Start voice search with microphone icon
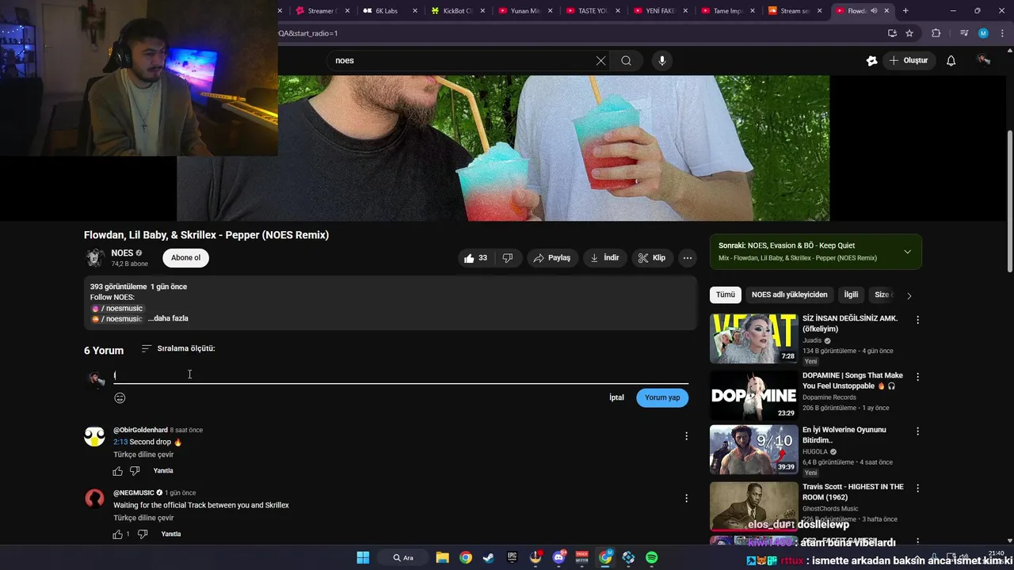The width and height of the screenshot is (1014, 570). [662, 61]
